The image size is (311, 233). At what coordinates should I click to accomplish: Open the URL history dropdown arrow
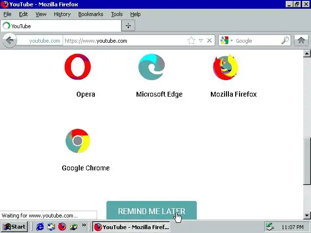[x=201, y=41]
